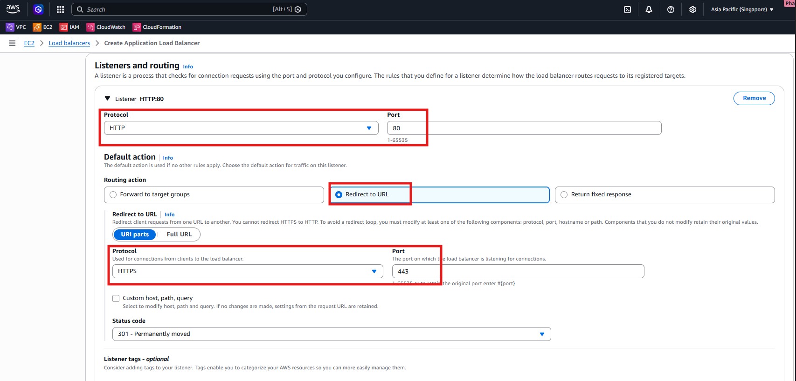Open the AWS CloudShell icon

[627, 9]
